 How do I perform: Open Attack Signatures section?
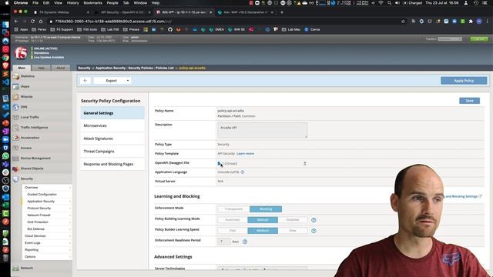pos(112,138)
